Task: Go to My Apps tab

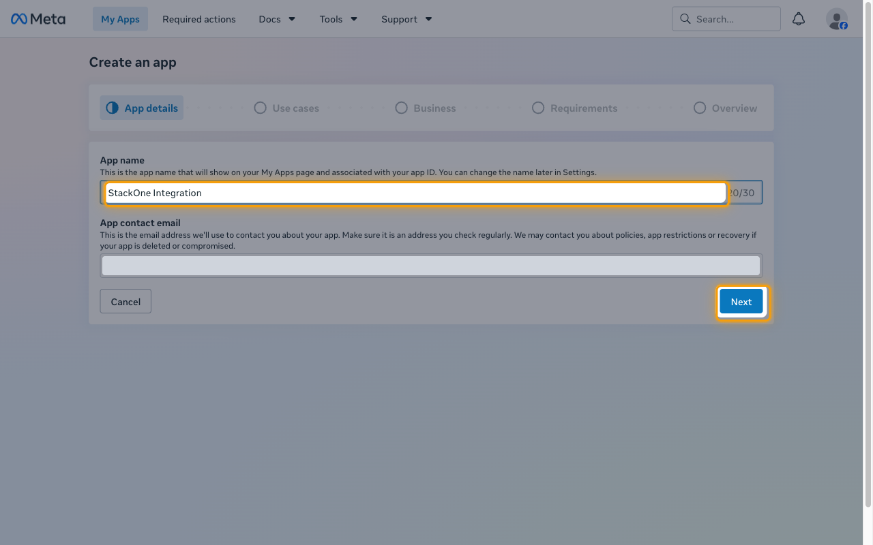Action: tap(120, 19)
